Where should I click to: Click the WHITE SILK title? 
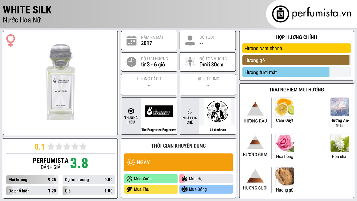[x=27, y=10]
